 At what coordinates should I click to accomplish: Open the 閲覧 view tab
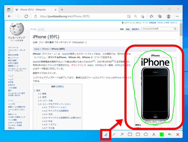coord(122,29)
